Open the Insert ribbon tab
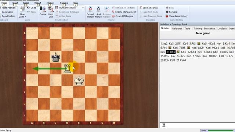 pyautogui.click(x=15, y=3)
